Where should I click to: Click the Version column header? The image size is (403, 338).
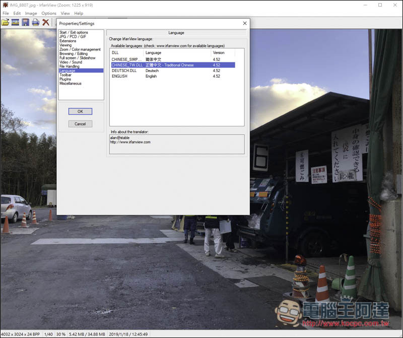219,52
